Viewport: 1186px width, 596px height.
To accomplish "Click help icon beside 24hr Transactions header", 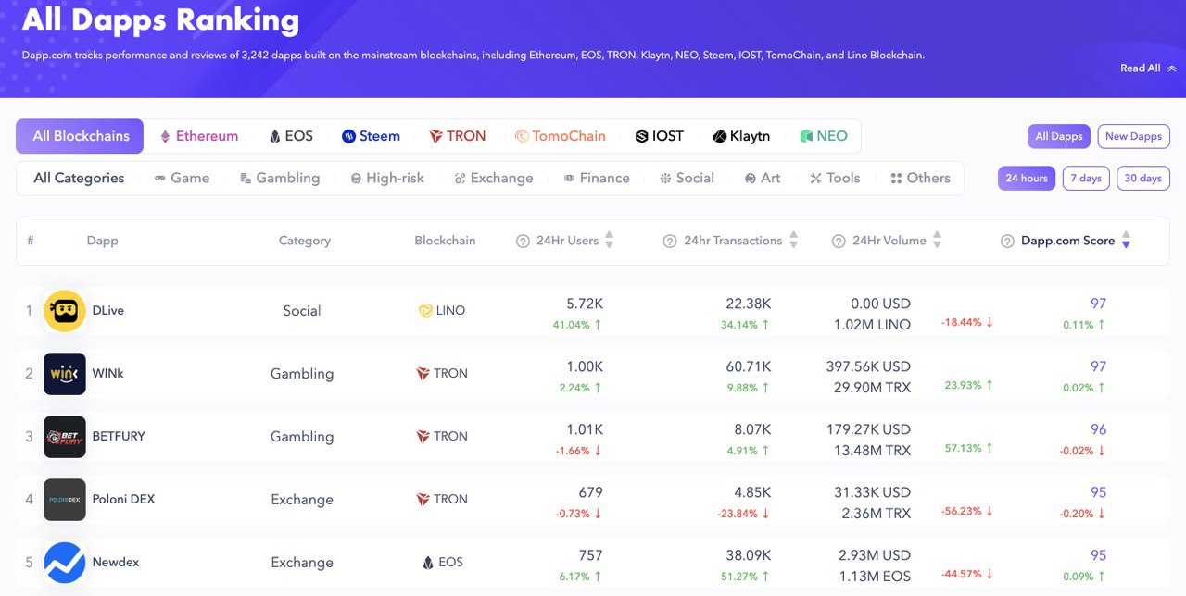I will (x=670, y=241).
